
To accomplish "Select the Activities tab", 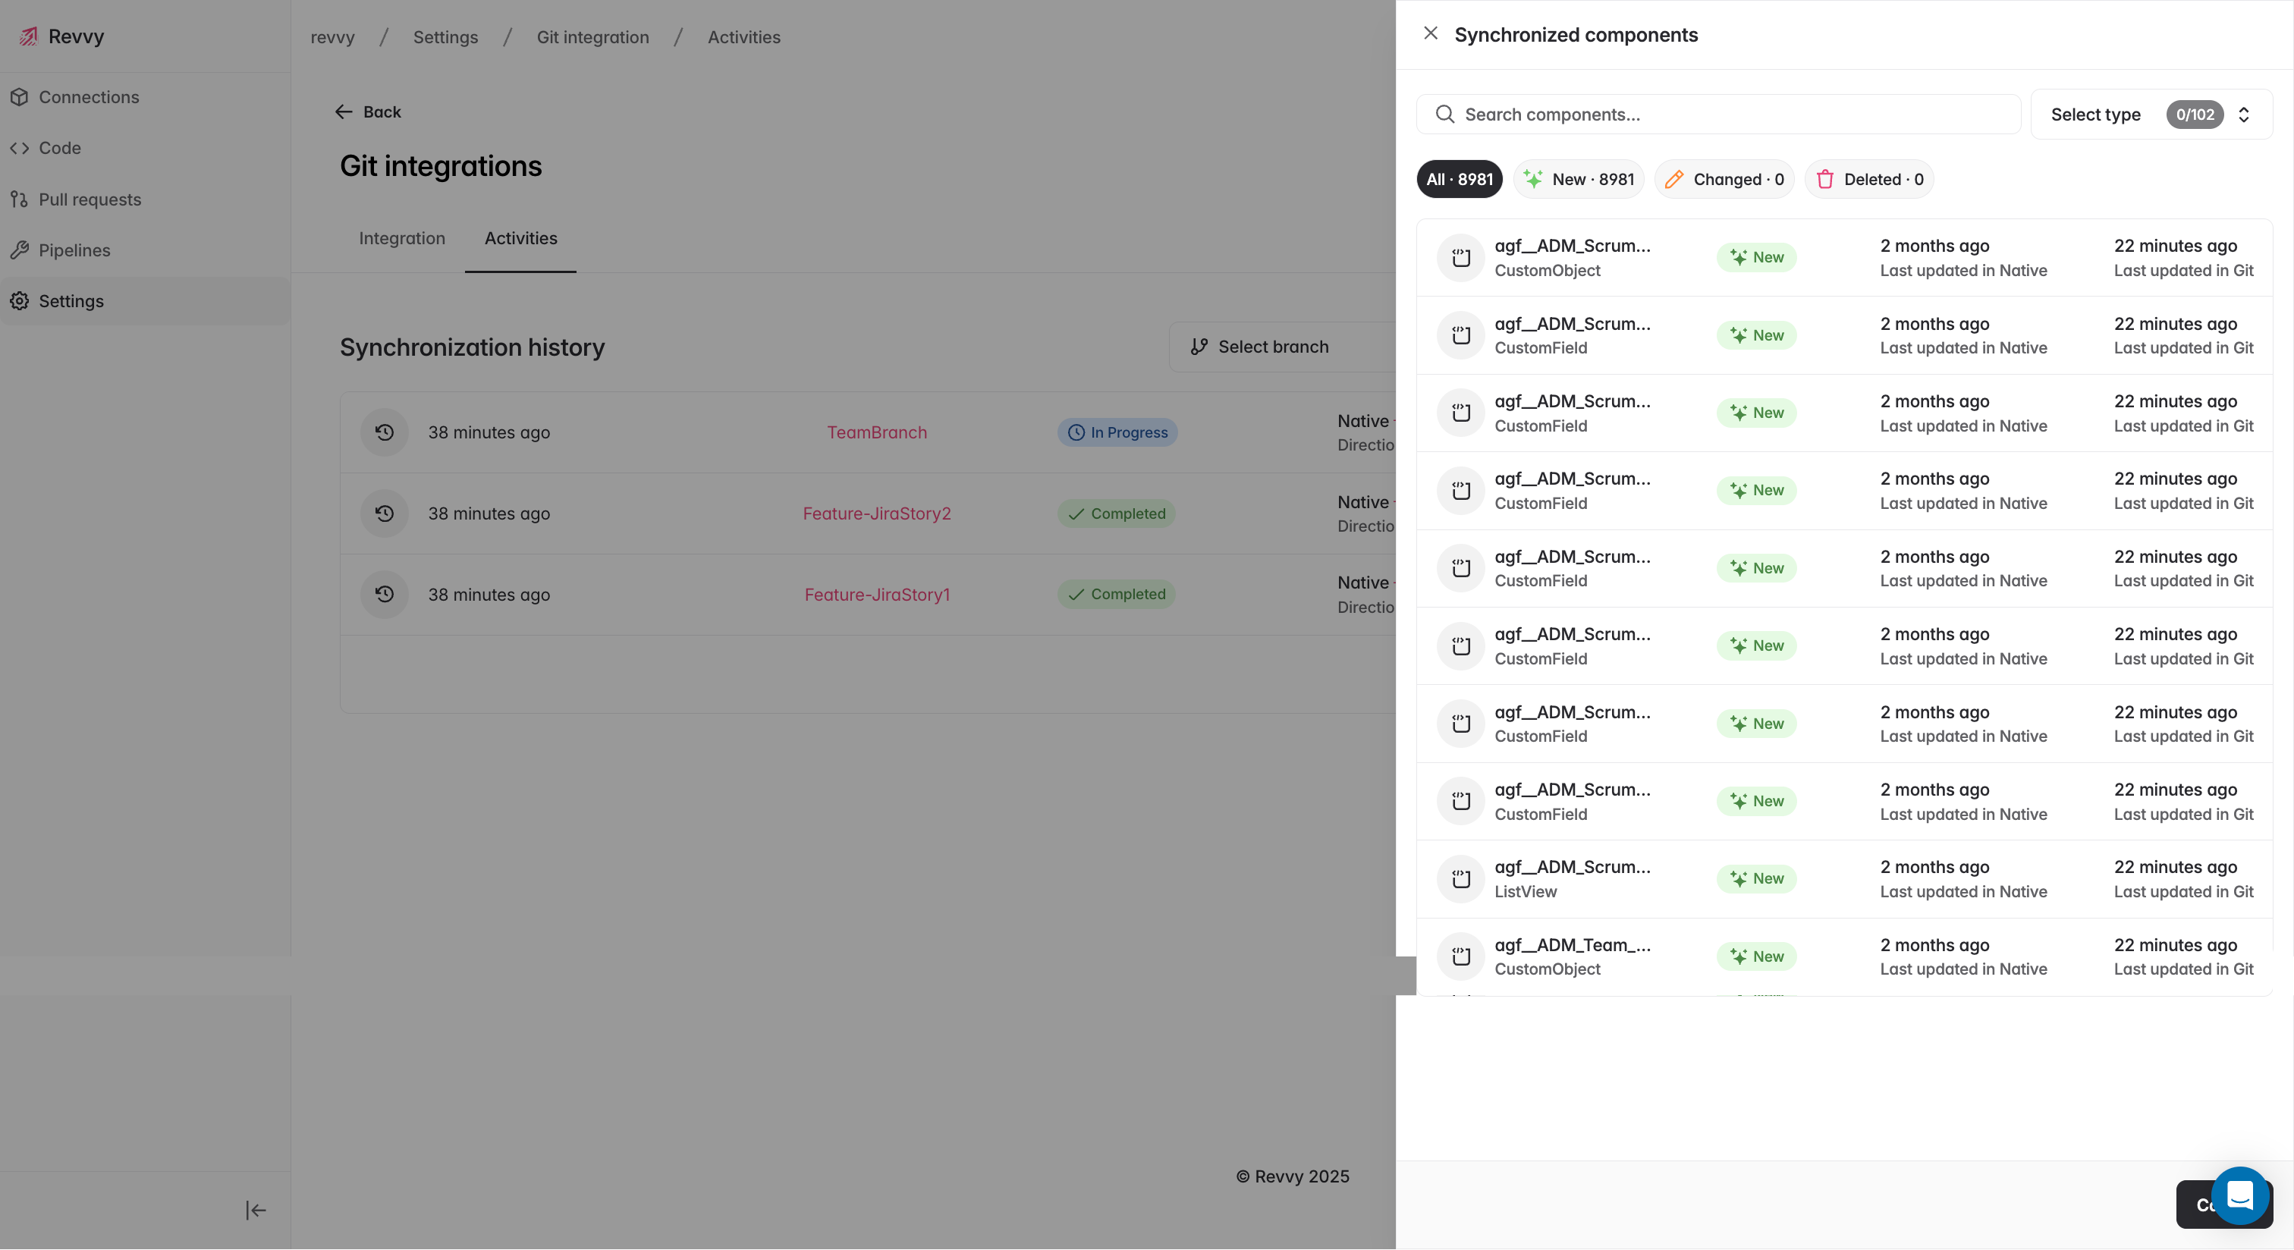I will tap(520, 239).
